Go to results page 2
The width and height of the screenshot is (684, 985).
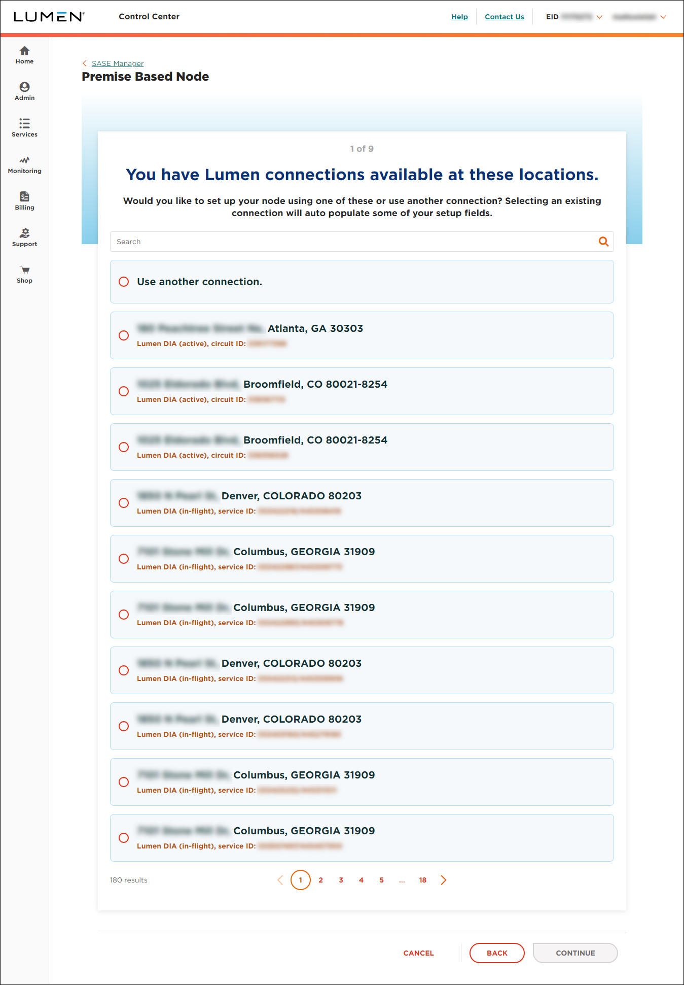pyautogui.click(x=320, y=880)
